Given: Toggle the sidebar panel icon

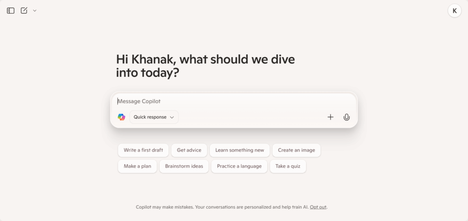Looking at the screenshot, I should click(x=11, y=11).
